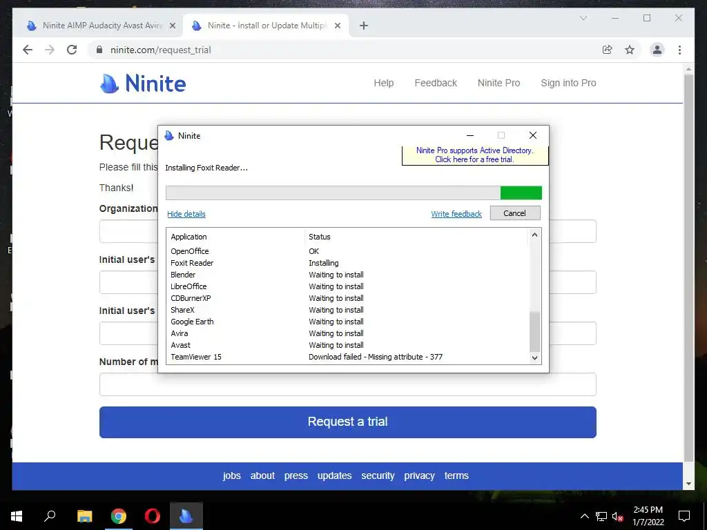
Task: Open privacy footer link
Action: 419,475
